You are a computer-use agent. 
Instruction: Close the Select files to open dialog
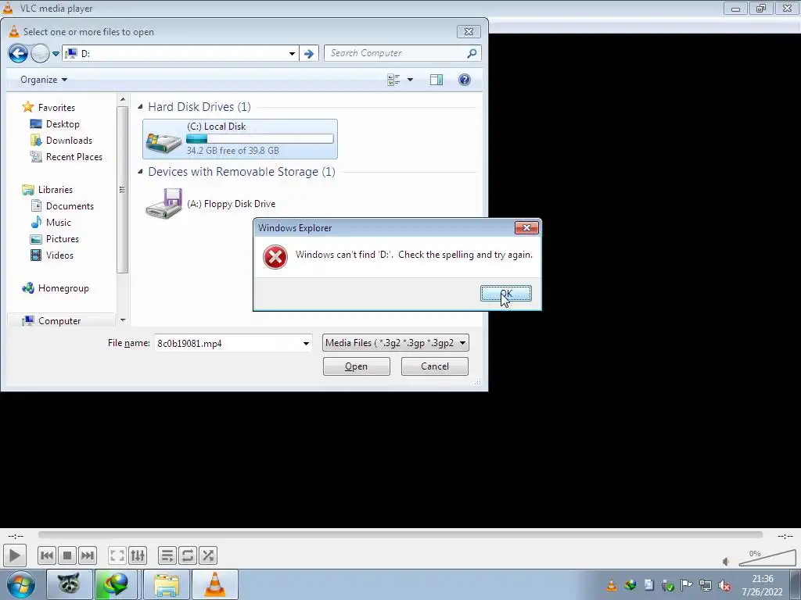pos(469,31)
